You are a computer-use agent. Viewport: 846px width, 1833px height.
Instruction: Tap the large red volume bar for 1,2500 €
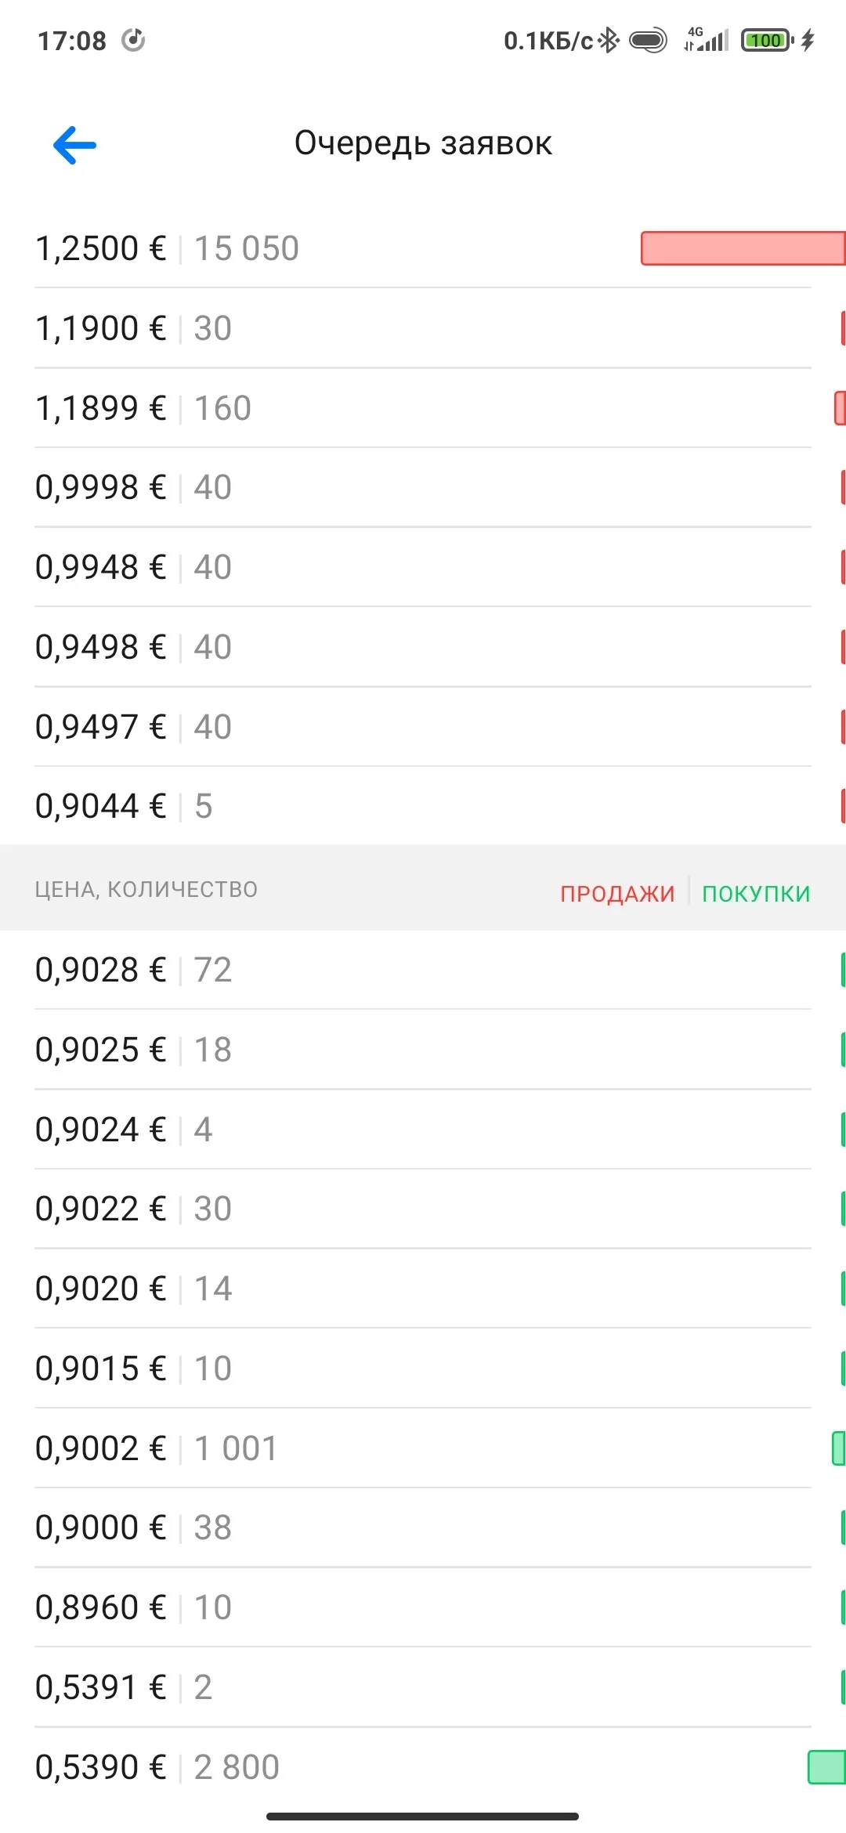click(x=743, y=248)
